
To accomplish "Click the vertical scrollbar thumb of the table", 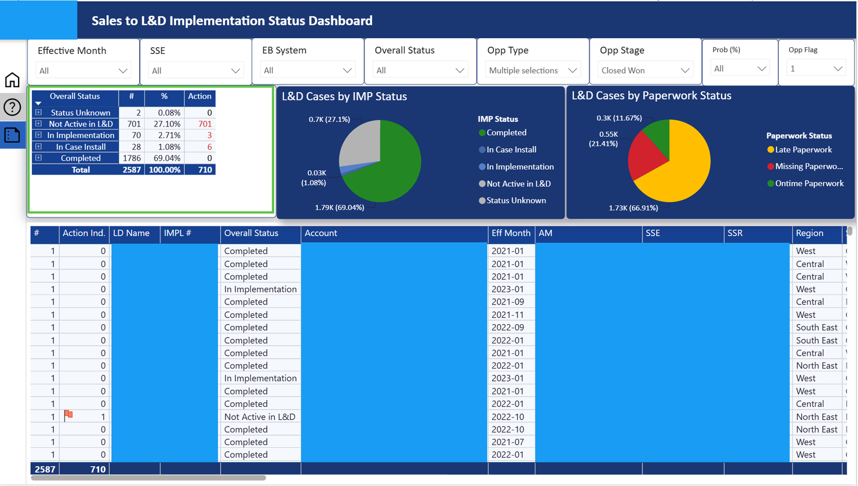I will (850, 231).
